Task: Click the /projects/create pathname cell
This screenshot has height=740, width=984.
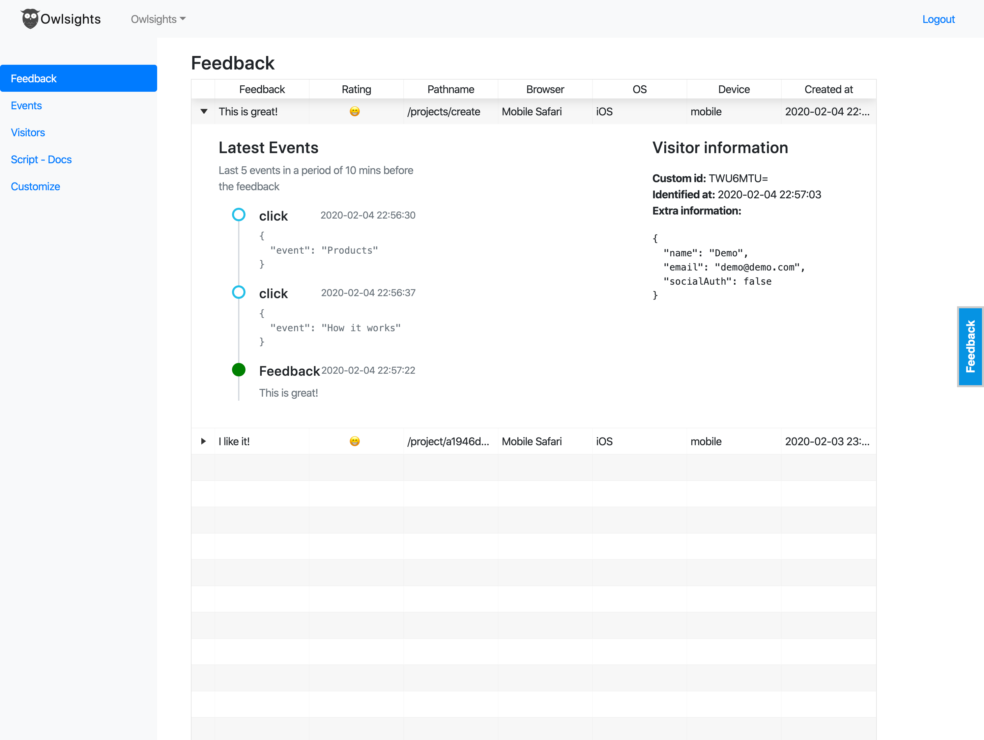Action: (443, 112)
